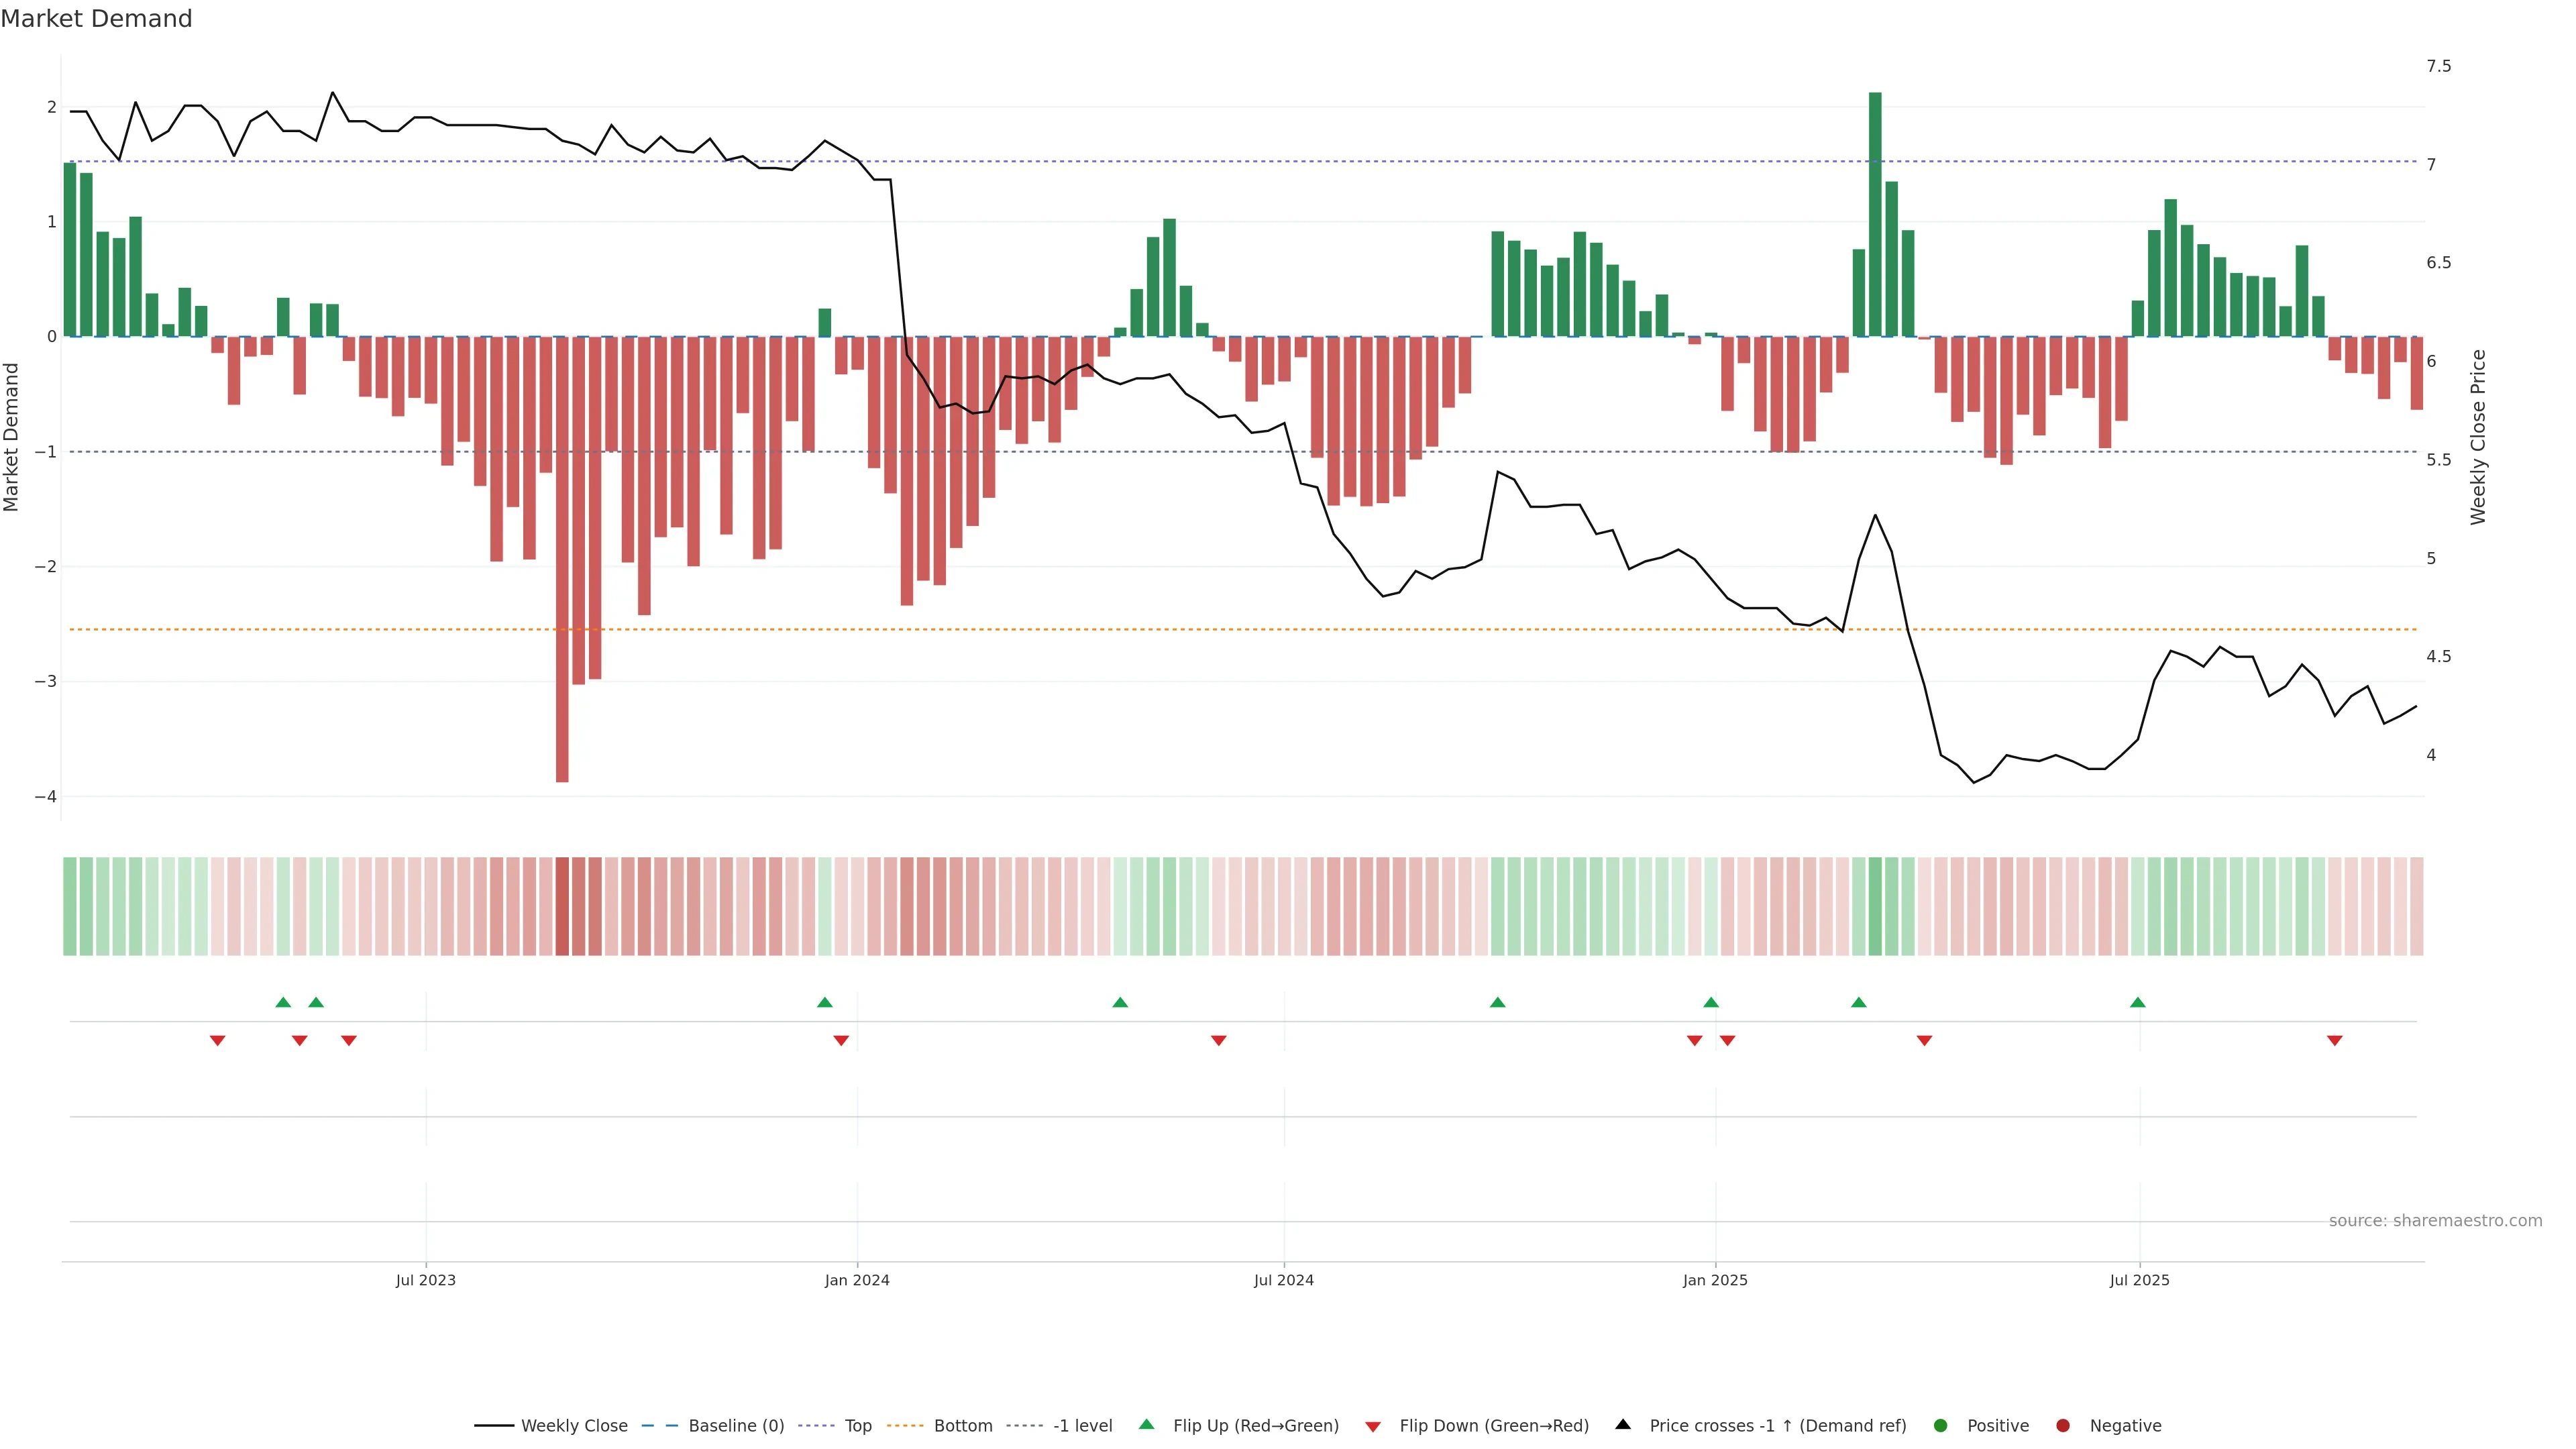This screenshot has width=2576, height=1449.
Task: Click the first red flip-down marker on timeline
Action: coord(217,1041)
